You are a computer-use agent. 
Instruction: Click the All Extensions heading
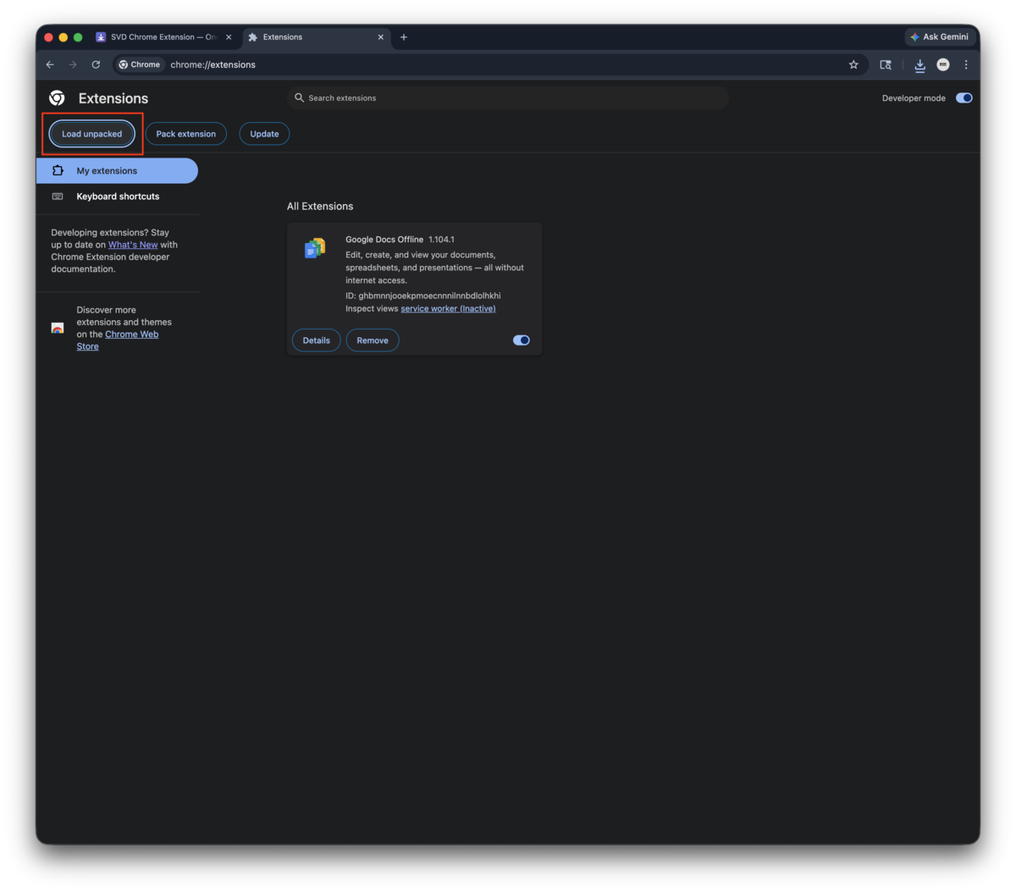(320, 206)
